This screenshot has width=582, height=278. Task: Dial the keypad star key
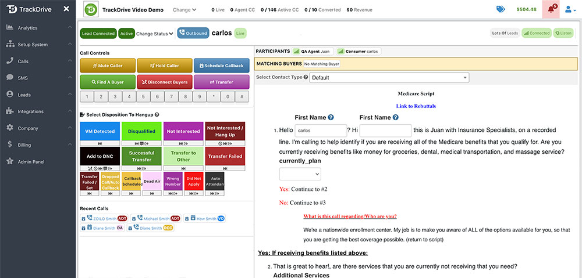(214, 96)
